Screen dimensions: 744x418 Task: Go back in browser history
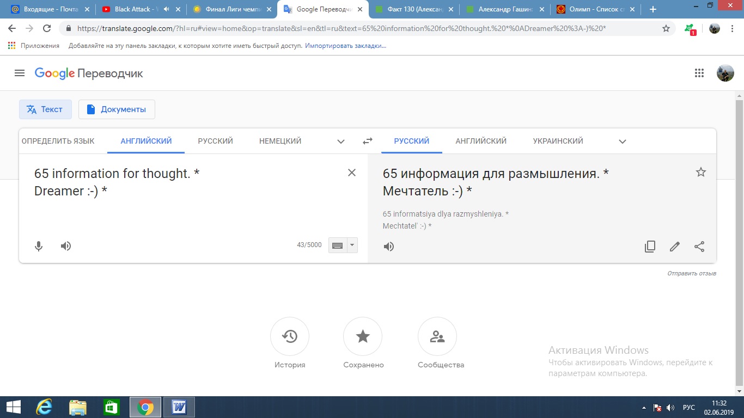(12, 28)
